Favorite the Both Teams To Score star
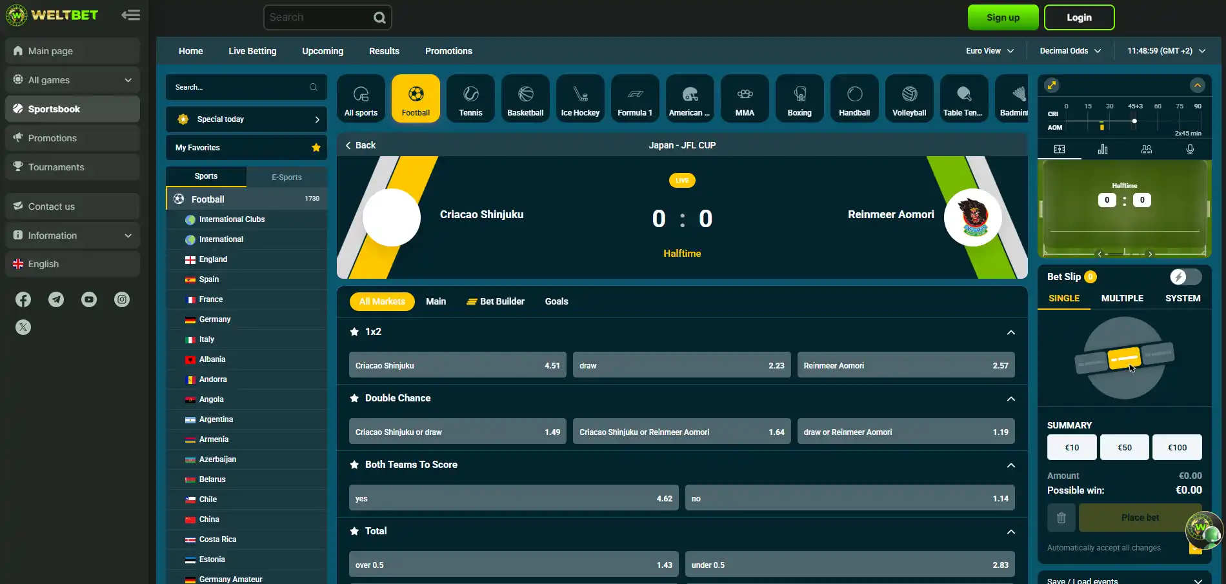The height and width of the screenshot is (584, 1226). pyautogui.click(x=354, y=465)
